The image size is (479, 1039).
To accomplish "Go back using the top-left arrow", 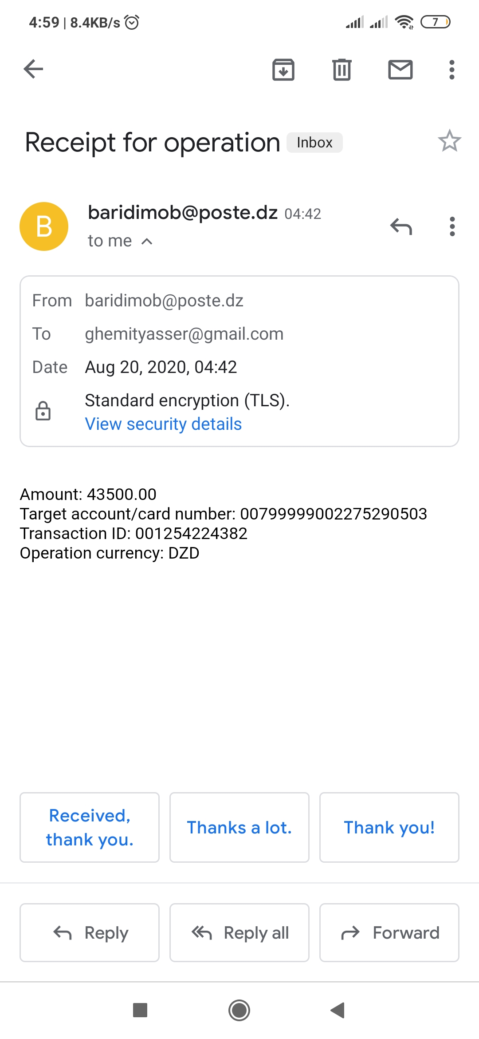I will pos(33,69).
